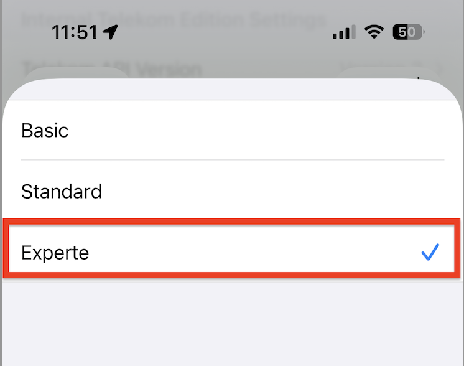Tap the empty gray area below Experte
Image resolution: width=464 pixels, height=366 pixels.
coord(232,324)
